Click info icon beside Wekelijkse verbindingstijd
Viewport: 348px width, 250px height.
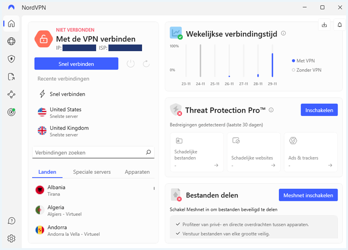point(284,33)
